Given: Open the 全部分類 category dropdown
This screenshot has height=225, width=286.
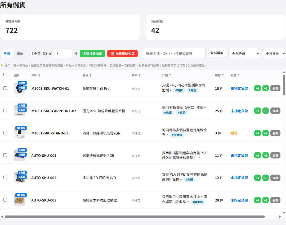Looking at the screenshot, I should (x=244, y=53).
